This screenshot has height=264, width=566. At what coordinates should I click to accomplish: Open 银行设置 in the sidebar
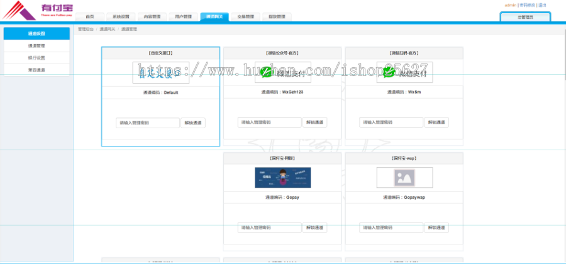36,58
